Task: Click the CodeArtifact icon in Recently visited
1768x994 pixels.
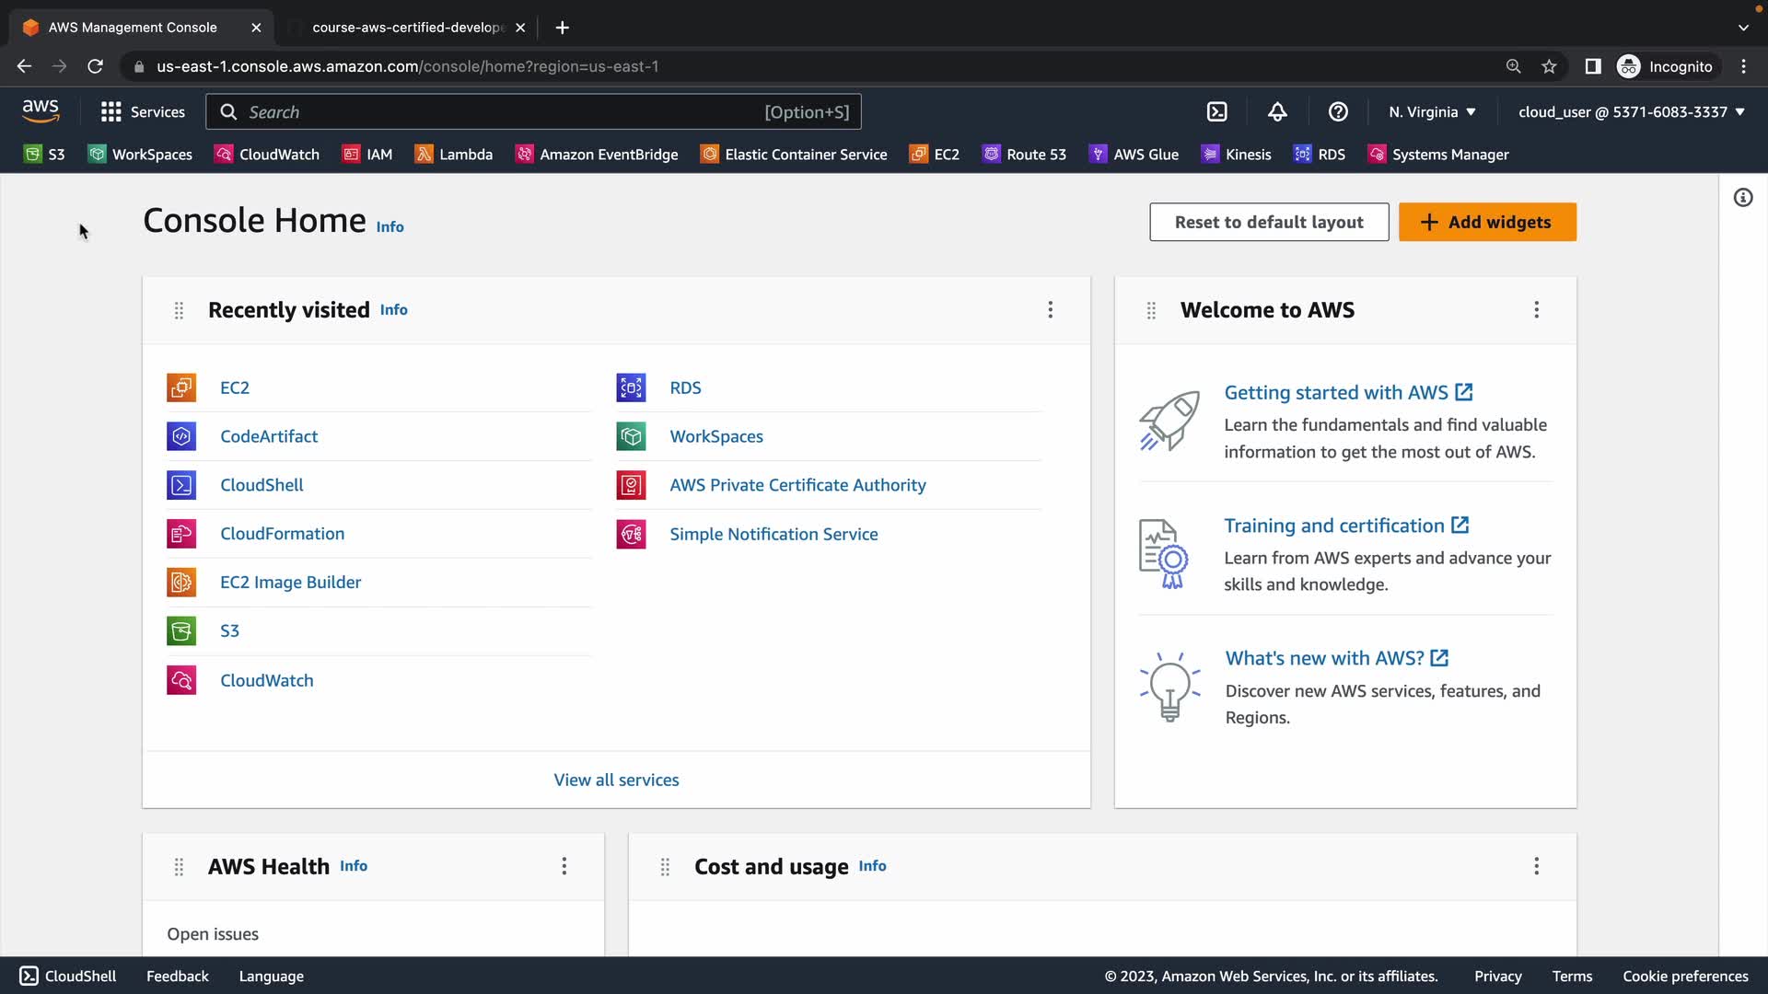Action: pyautogui.click(x=181, y=436)
